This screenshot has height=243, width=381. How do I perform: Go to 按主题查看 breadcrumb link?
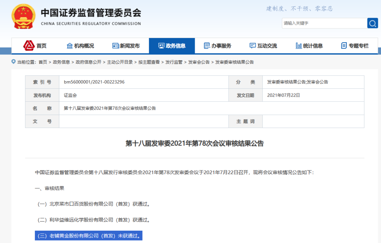point(149,62)
